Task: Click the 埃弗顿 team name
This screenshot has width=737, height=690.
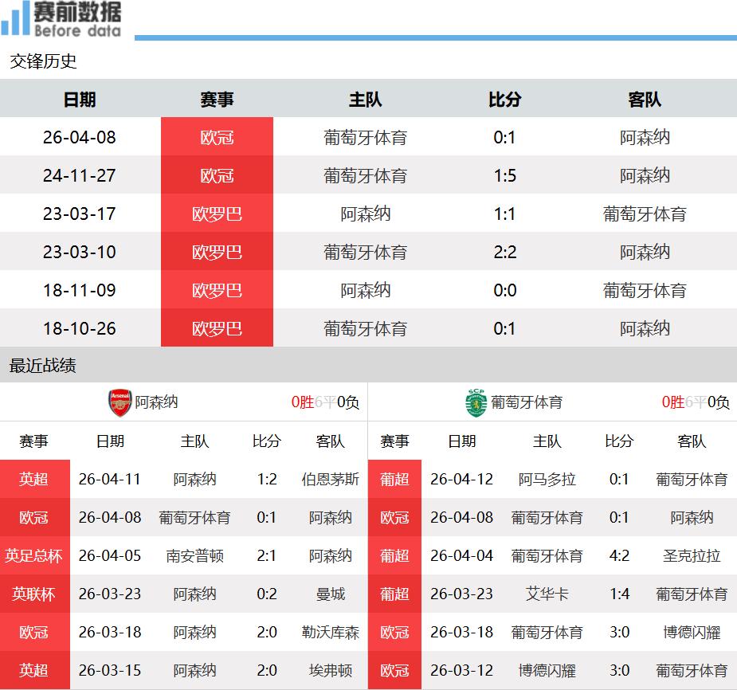Action: (x=330, y=670)
